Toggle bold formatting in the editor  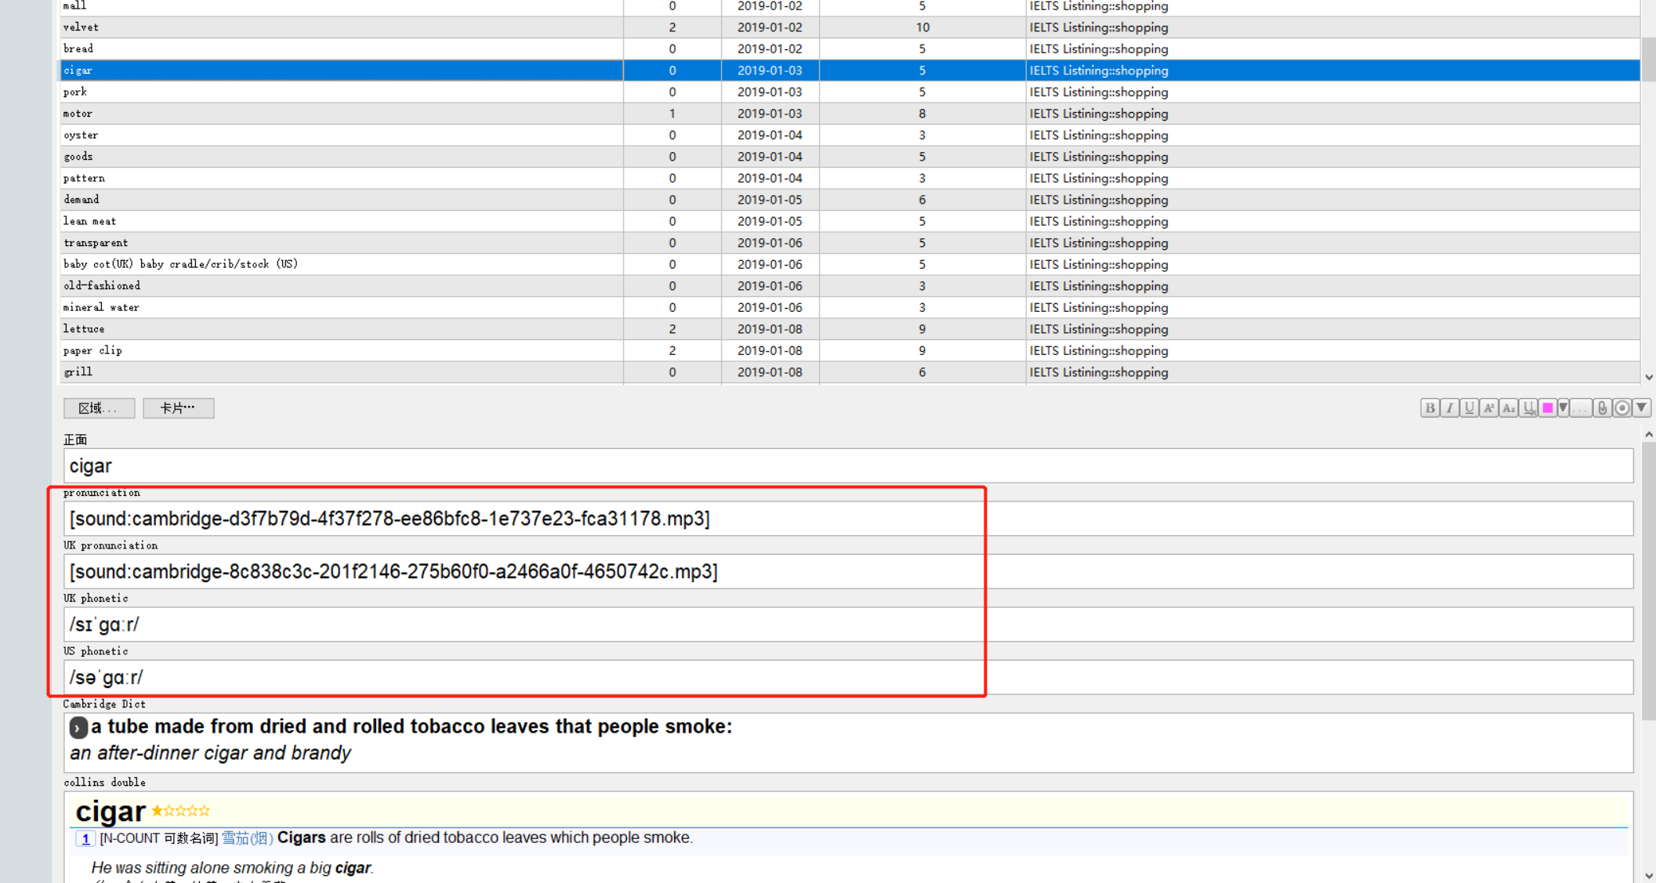1430,407
